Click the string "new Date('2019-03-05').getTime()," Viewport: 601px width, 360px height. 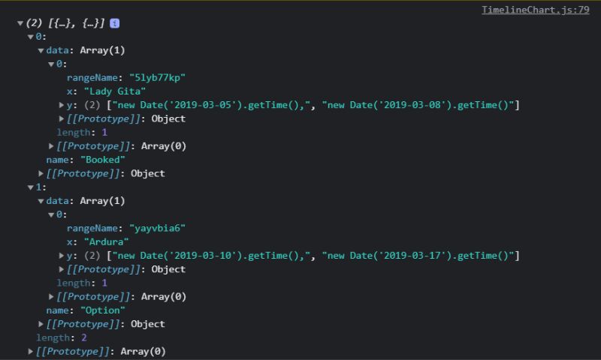(x=211, y=105)
